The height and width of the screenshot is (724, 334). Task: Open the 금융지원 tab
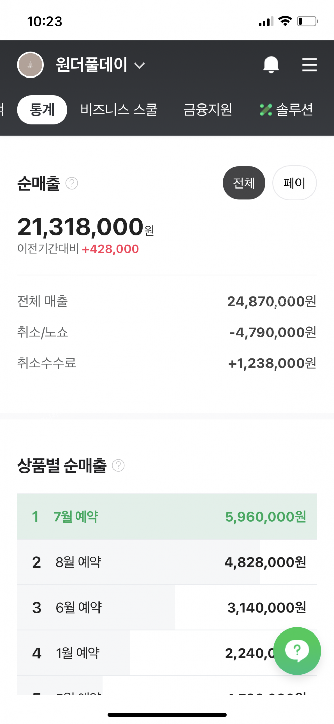coord(208,110)
